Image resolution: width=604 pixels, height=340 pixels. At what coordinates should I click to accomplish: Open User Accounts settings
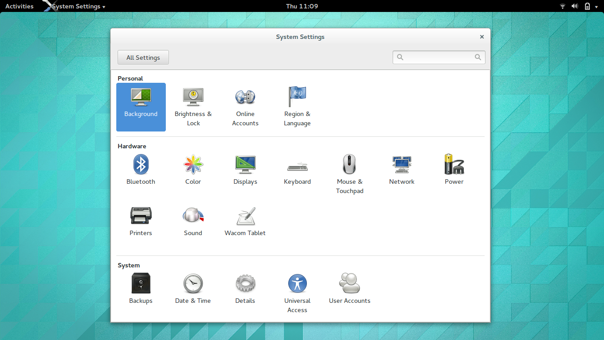pos(349,288)
